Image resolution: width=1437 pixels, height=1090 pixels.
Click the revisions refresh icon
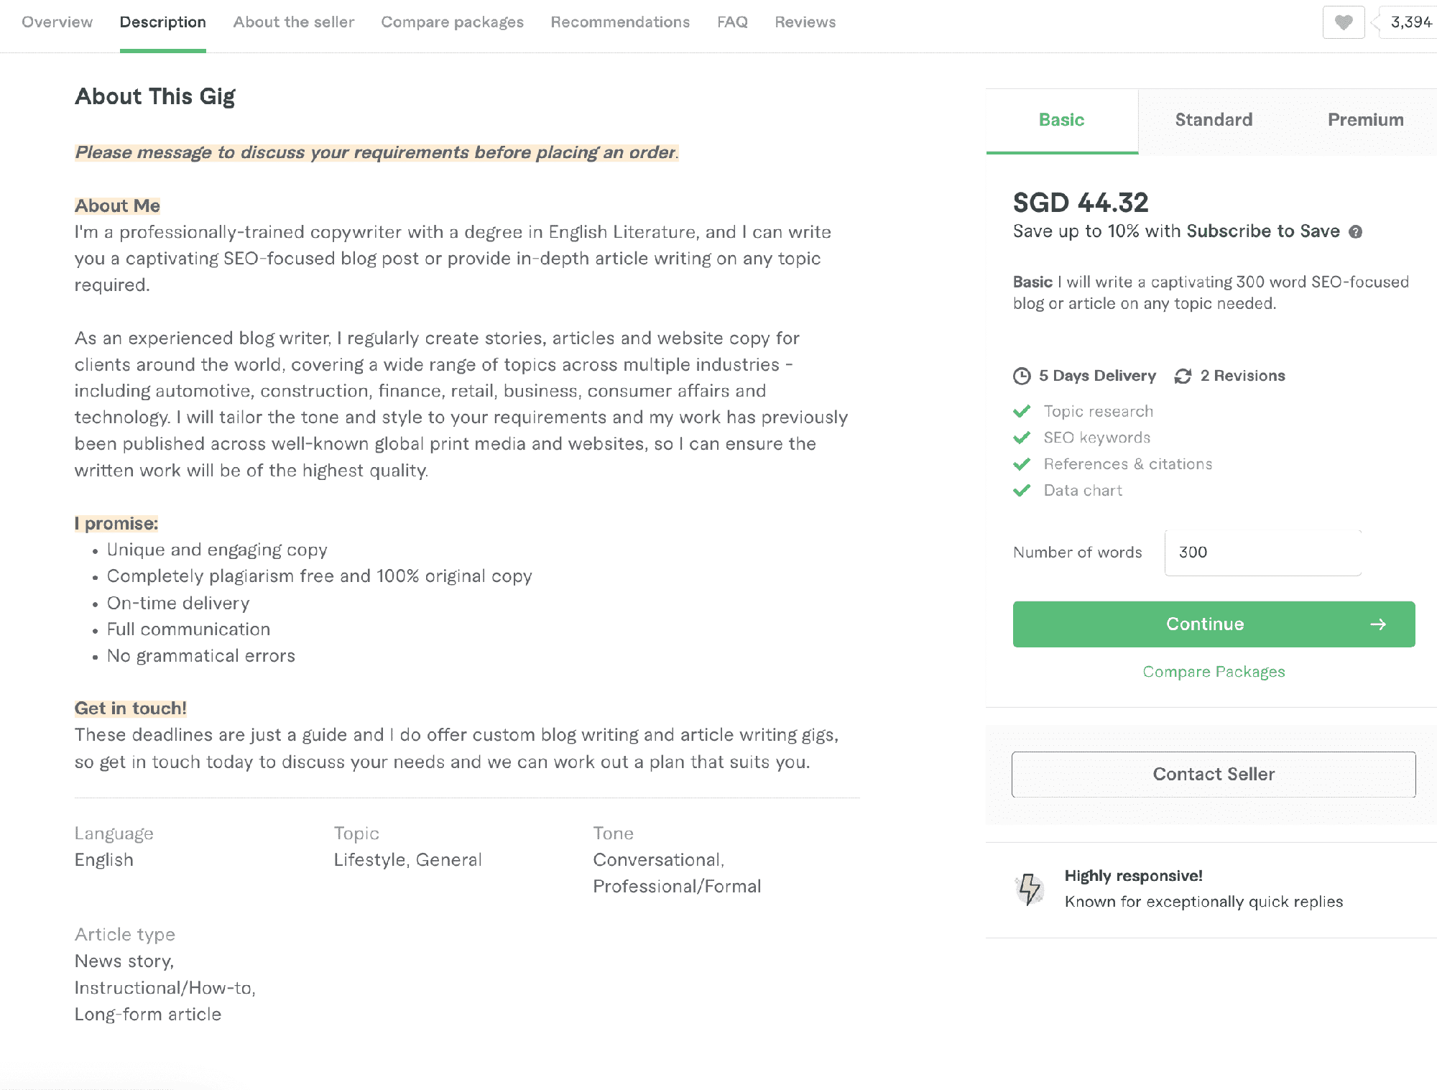(1183, 376)
